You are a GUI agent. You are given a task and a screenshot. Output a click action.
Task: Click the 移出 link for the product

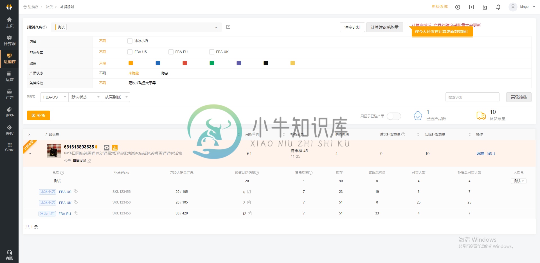(x=491, y=154)
